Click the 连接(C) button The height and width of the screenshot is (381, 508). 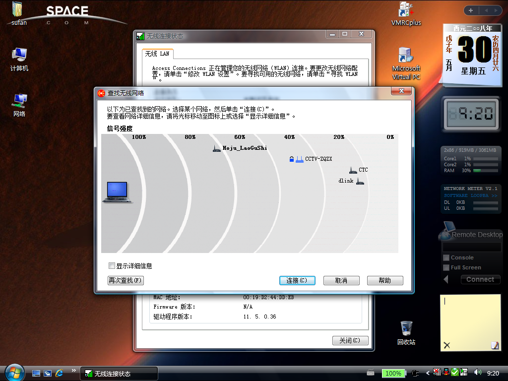[297, 280]
